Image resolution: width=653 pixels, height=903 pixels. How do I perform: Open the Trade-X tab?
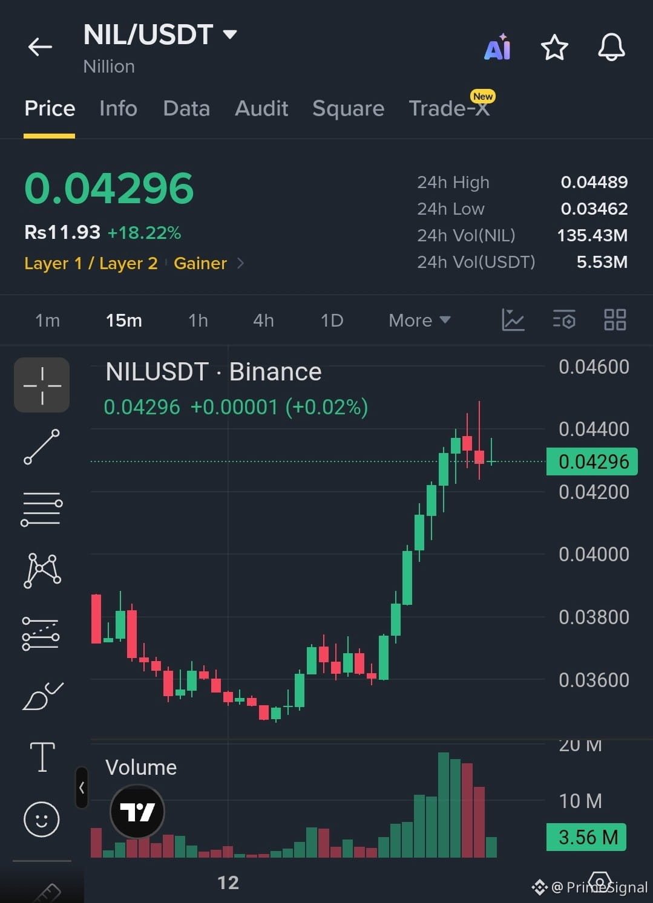449,108
